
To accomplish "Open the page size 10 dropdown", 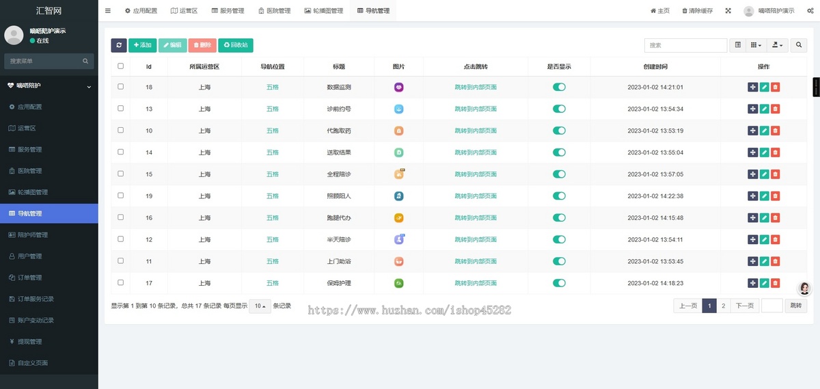I will pos(260,306).
